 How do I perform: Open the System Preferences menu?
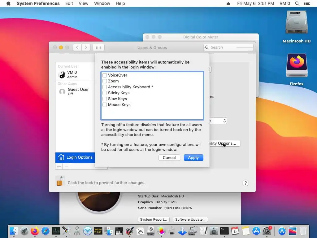click(x=38, y=3)
